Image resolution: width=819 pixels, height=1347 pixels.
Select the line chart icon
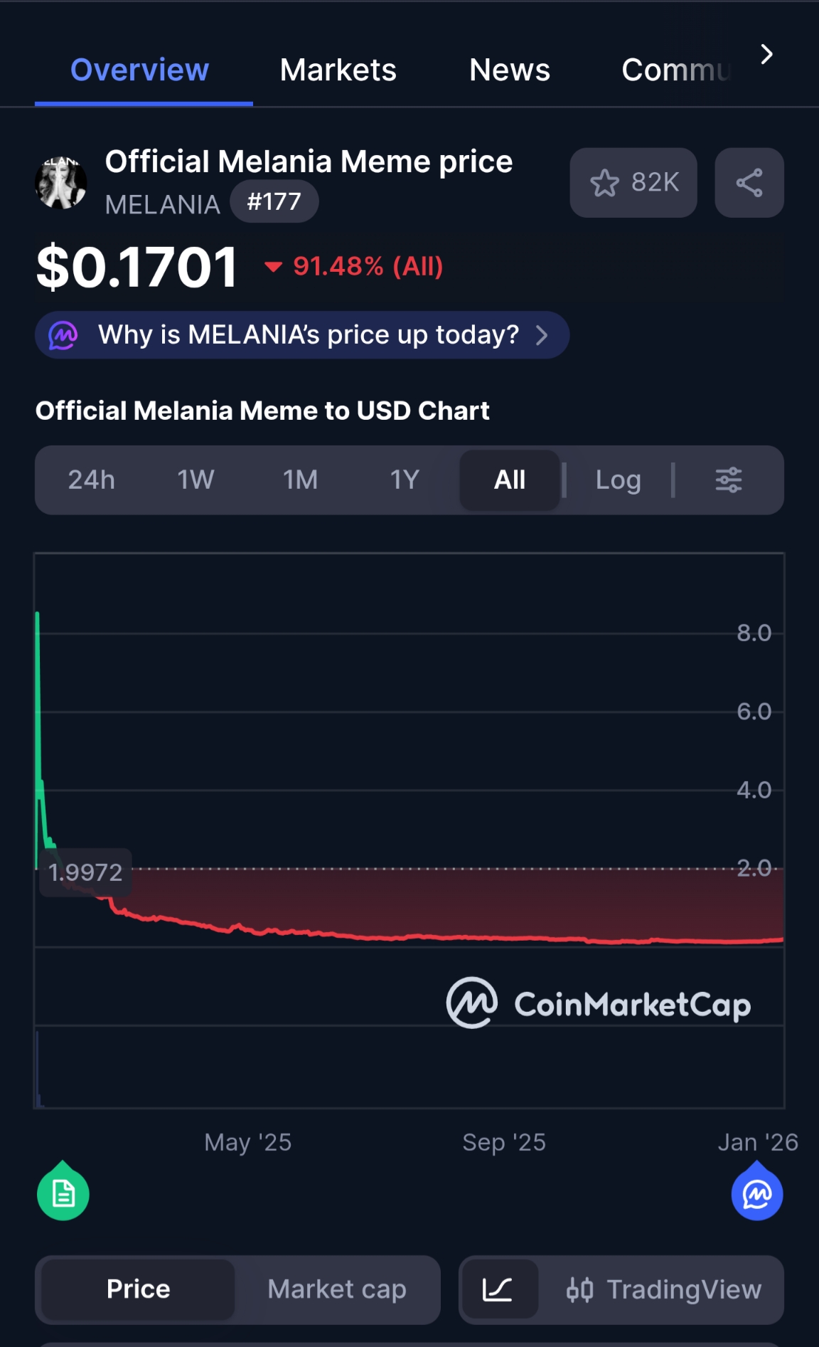coord(498,1289)
